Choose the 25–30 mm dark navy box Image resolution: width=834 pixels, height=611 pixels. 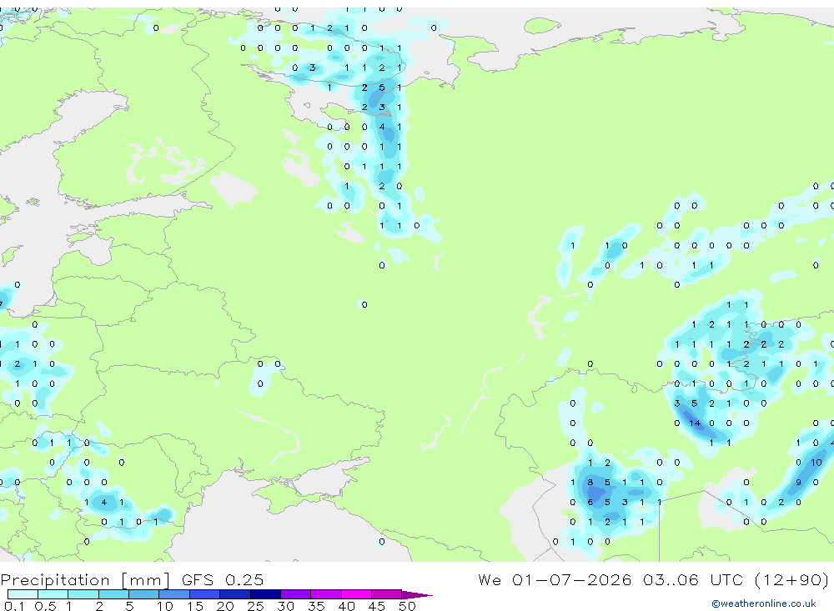click(265, 594)
